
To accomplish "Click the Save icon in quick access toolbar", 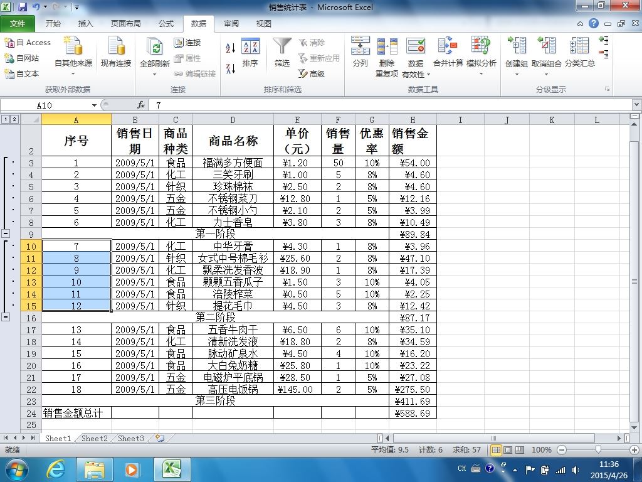I will (23, 7).
